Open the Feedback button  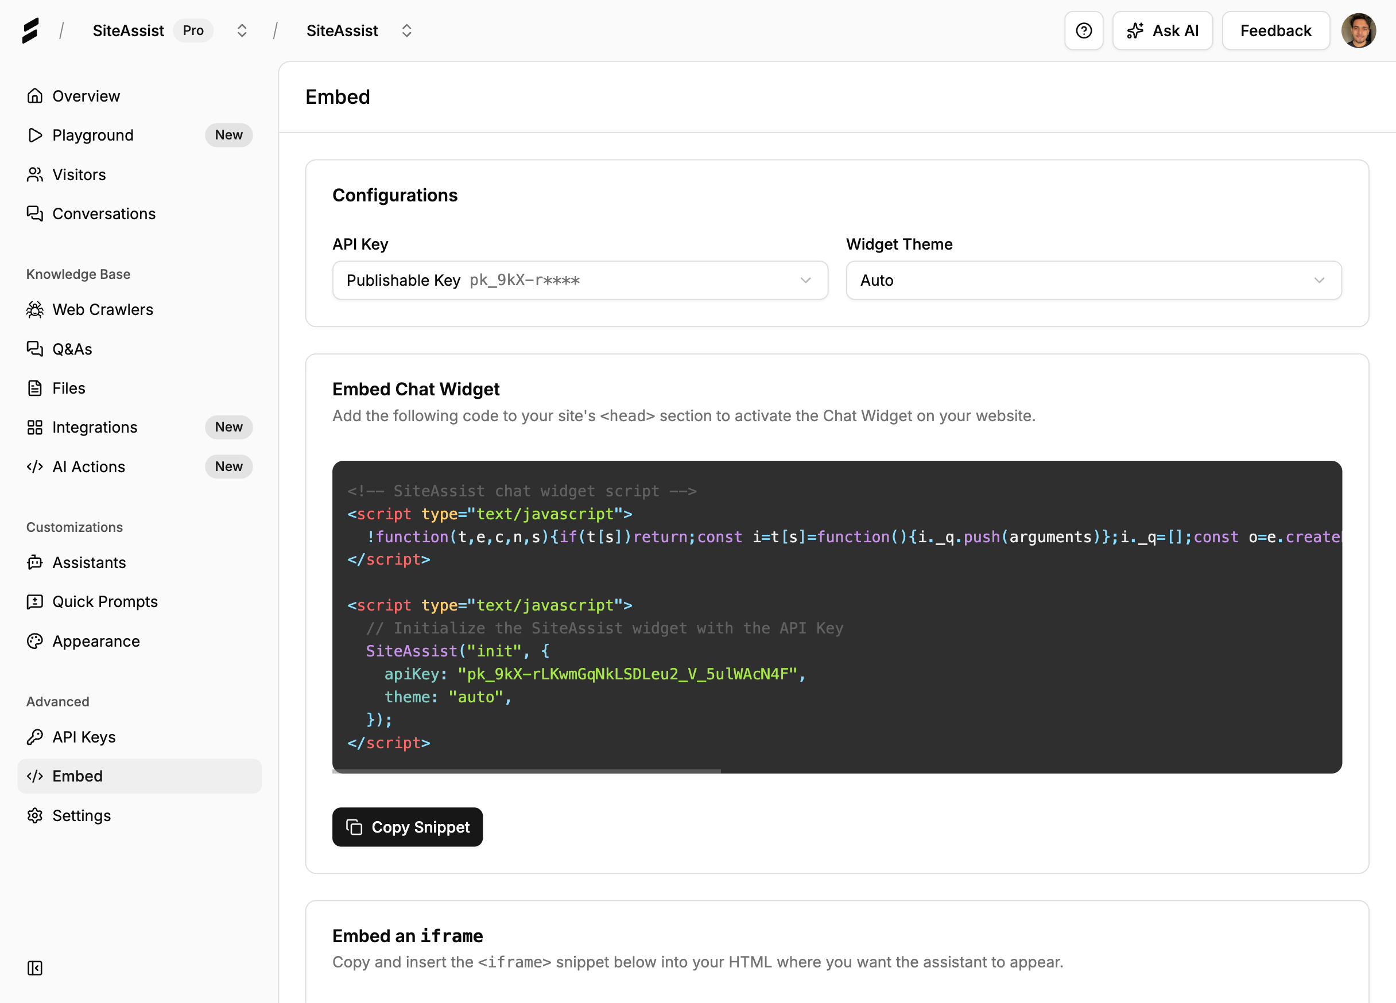tap(1275, 31)
